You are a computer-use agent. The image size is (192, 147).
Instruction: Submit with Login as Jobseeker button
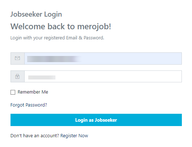pos(96,120)
